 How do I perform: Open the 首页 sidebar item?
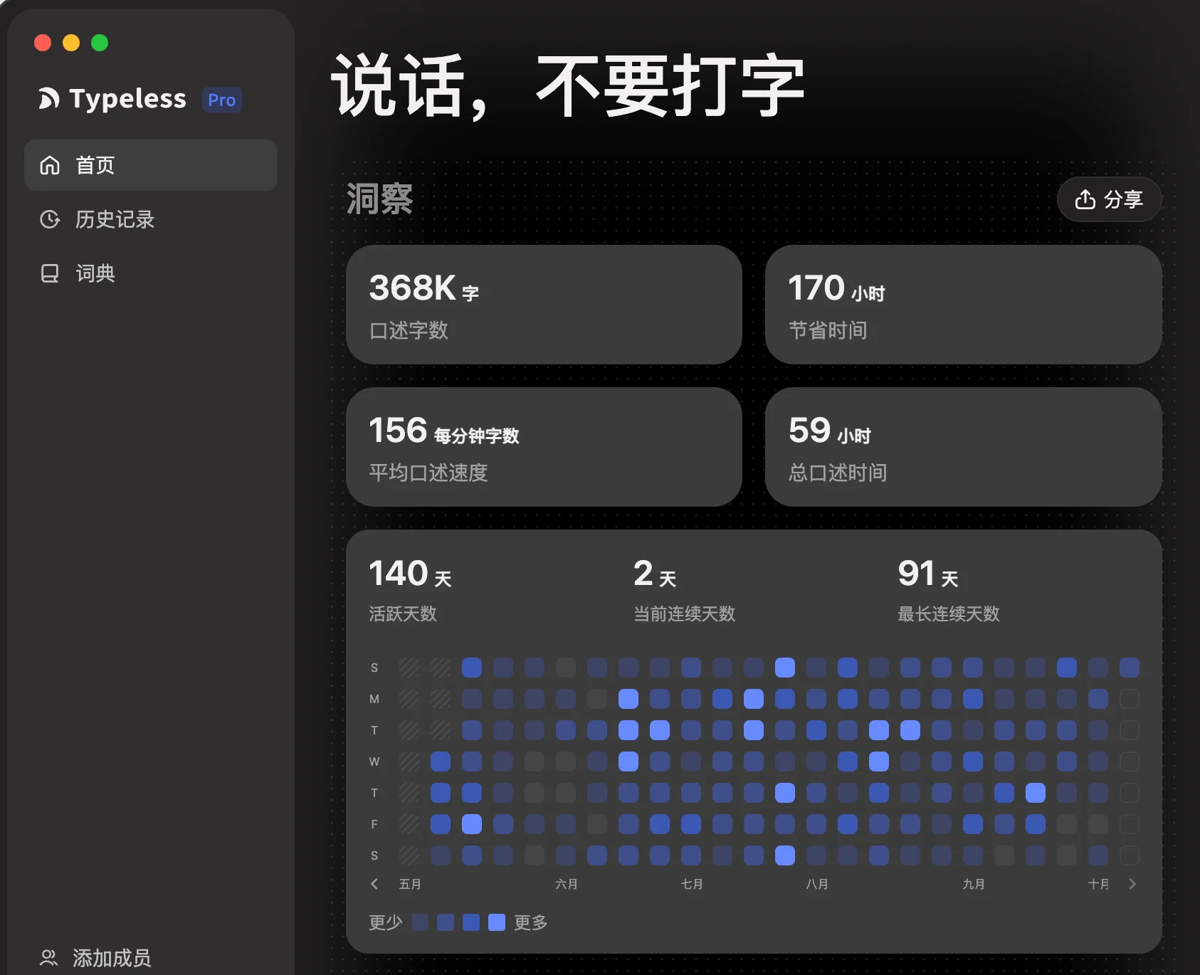tap(151, 165)
